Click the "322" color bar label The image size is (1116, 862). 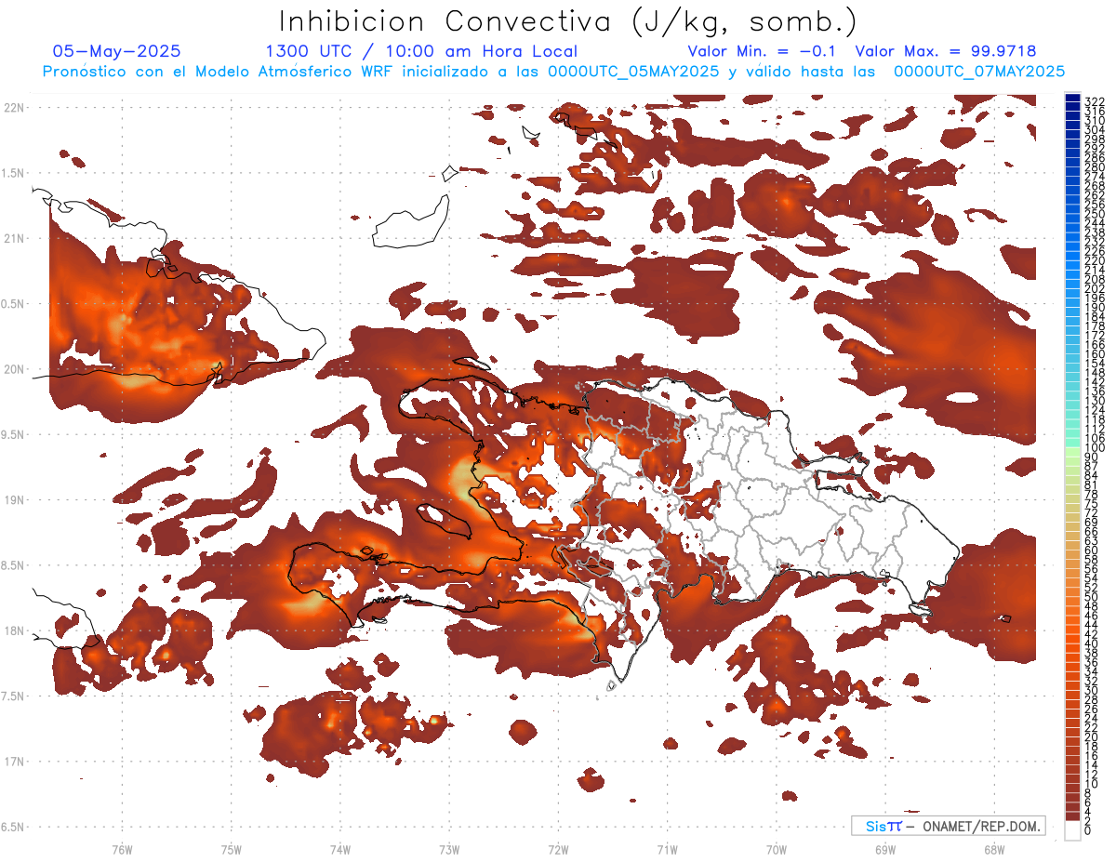tap(1095, 101)
